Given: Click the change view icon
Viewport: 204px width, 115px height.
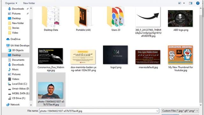Looking at the screenshot, I should click(x=180, y=3).
